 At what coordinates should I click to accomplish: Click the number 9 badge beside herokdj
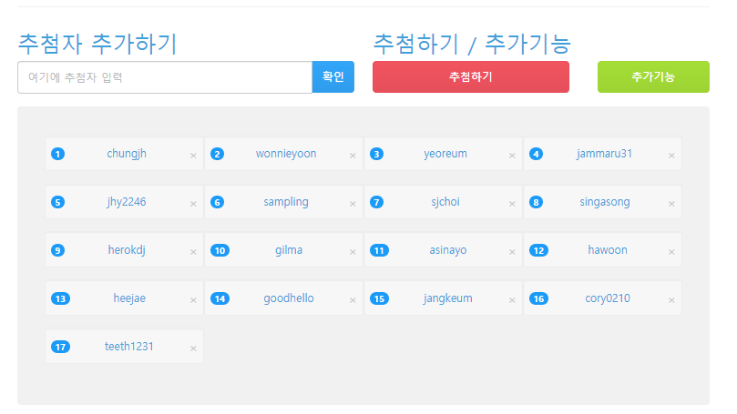tap(57, 250)
